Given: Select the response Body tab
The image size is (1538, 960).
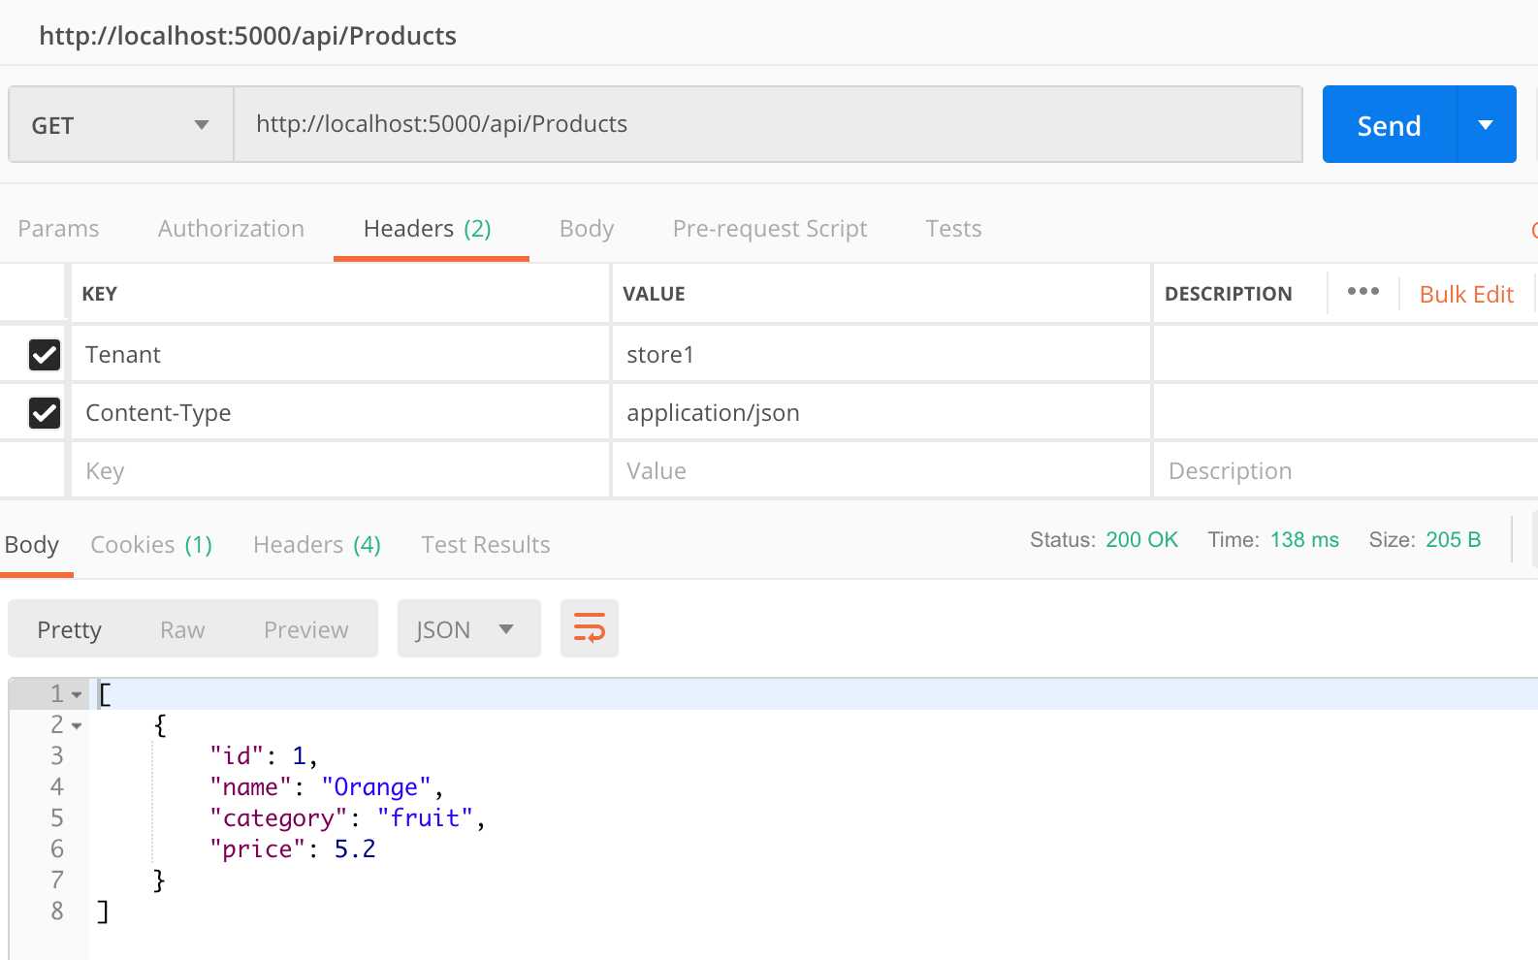Looking at the screenshot, I should (x=32, y=545).
